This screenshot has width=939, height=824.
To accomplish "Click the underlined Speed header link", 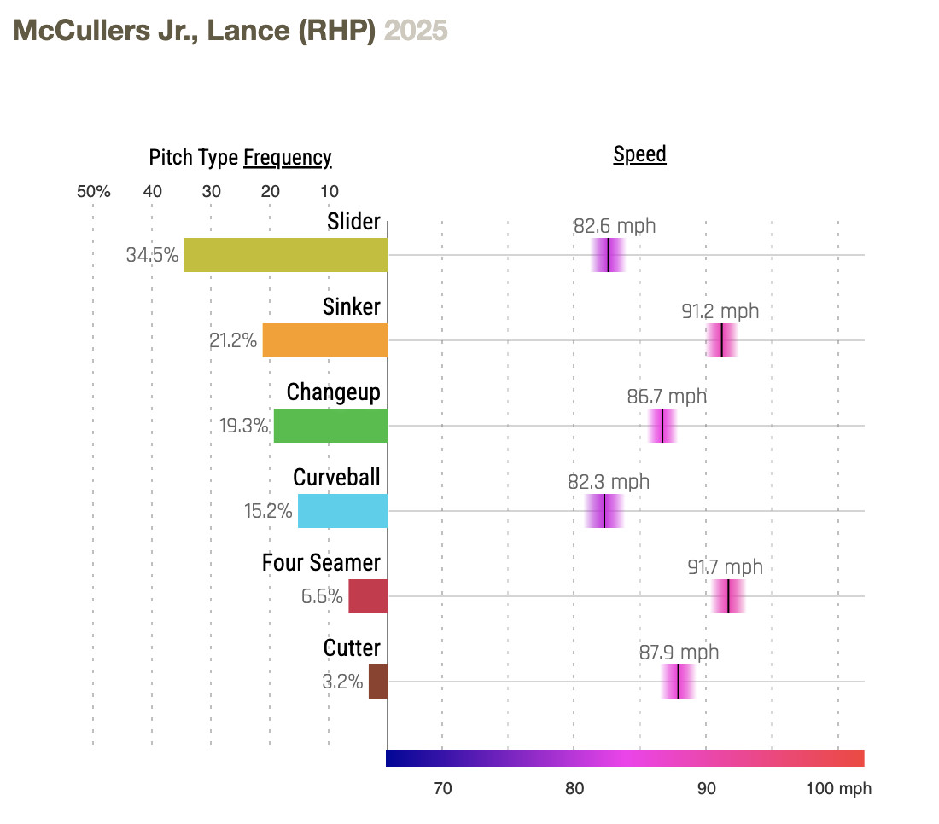I will (x=639, y=154).
